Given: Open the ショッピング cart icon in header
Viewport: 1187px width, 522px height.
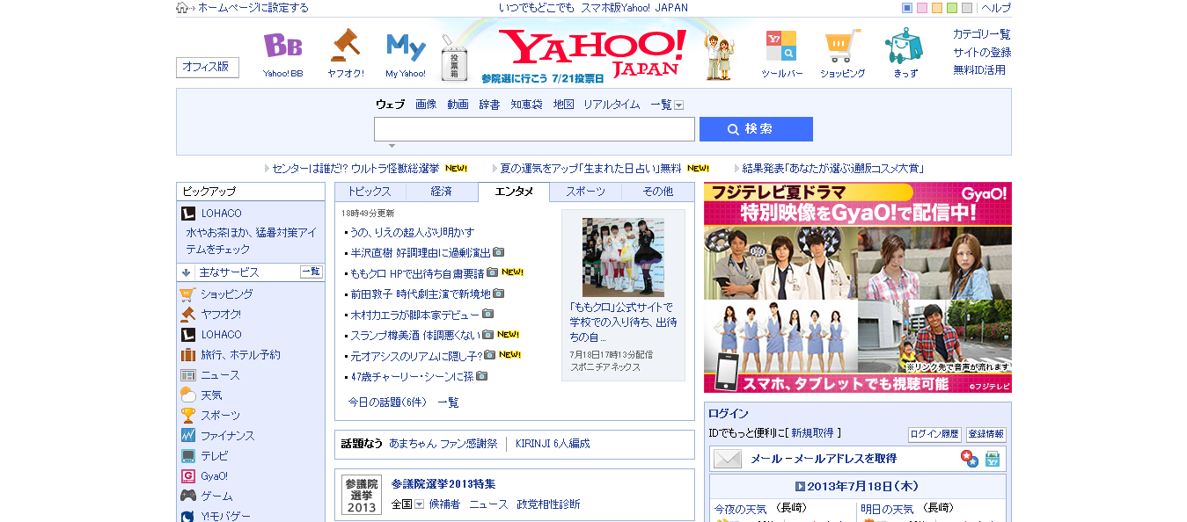Looking at the screenshot, I should pos(842,47).
